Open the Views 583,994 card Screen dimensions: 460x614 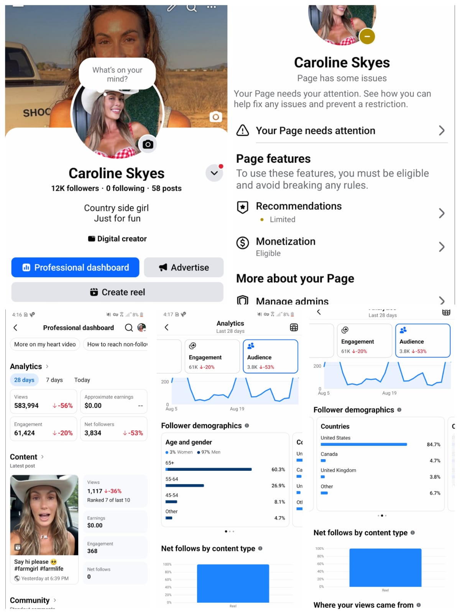click(43, 402)
